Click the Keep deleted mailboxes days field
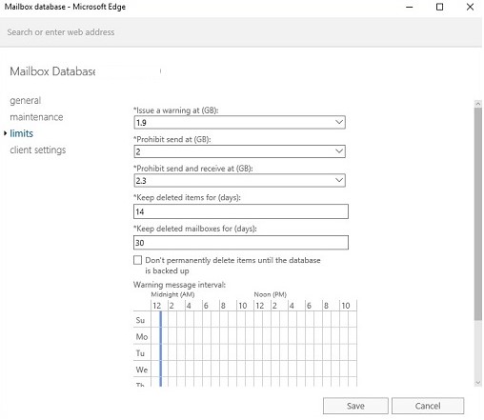 241,243
